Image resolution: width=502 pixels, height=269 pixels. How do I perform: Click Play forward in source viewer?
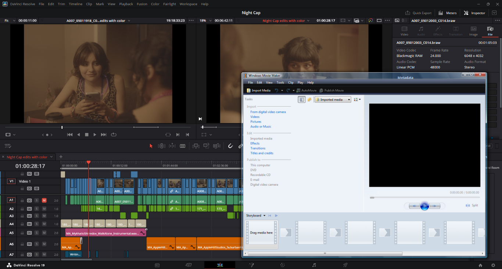point(95,135)
